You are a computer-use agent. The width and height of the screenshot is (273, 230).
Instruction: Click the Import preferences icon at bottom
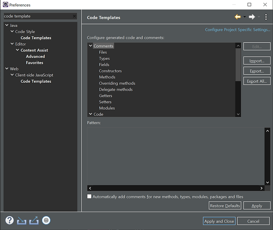coord(21,221)
